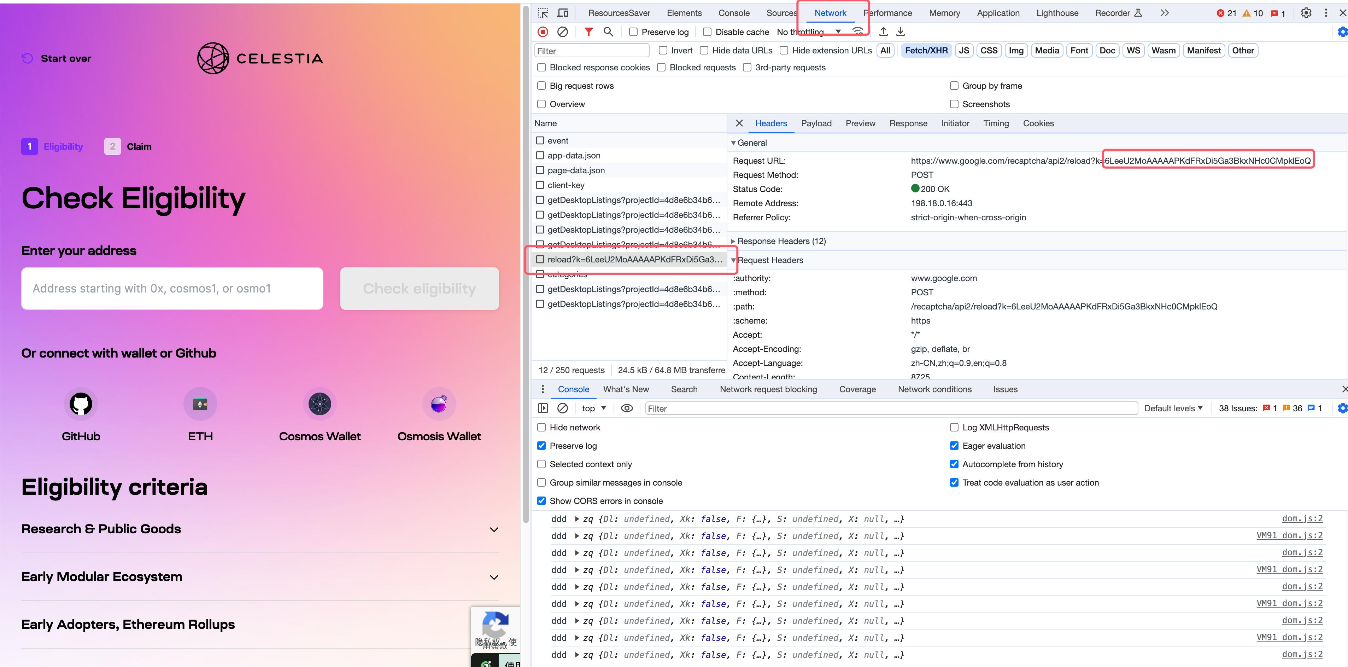The width and height of the screenshot is (1348, 667).
Task: Switch to the Payload tab
Action: (x=816, y=123)
